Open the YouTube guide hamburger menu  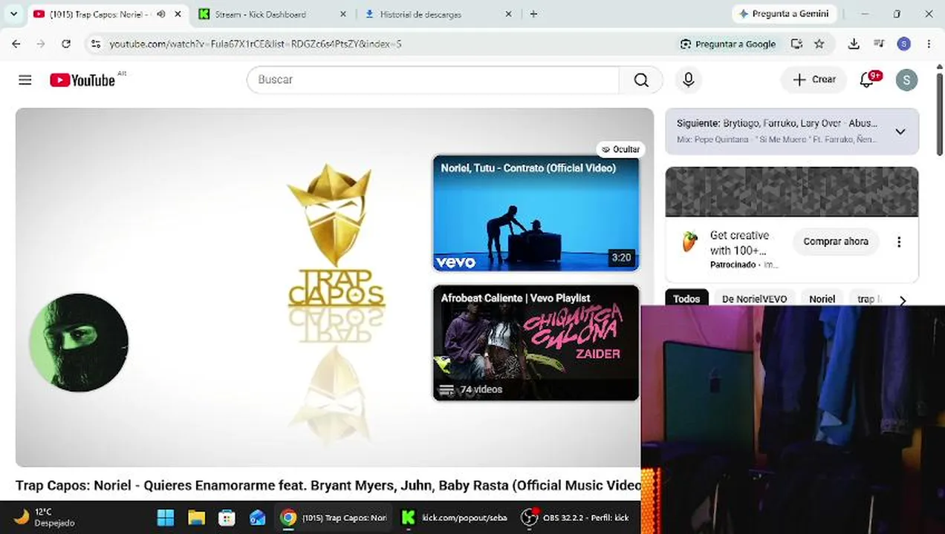pos(25,80)
